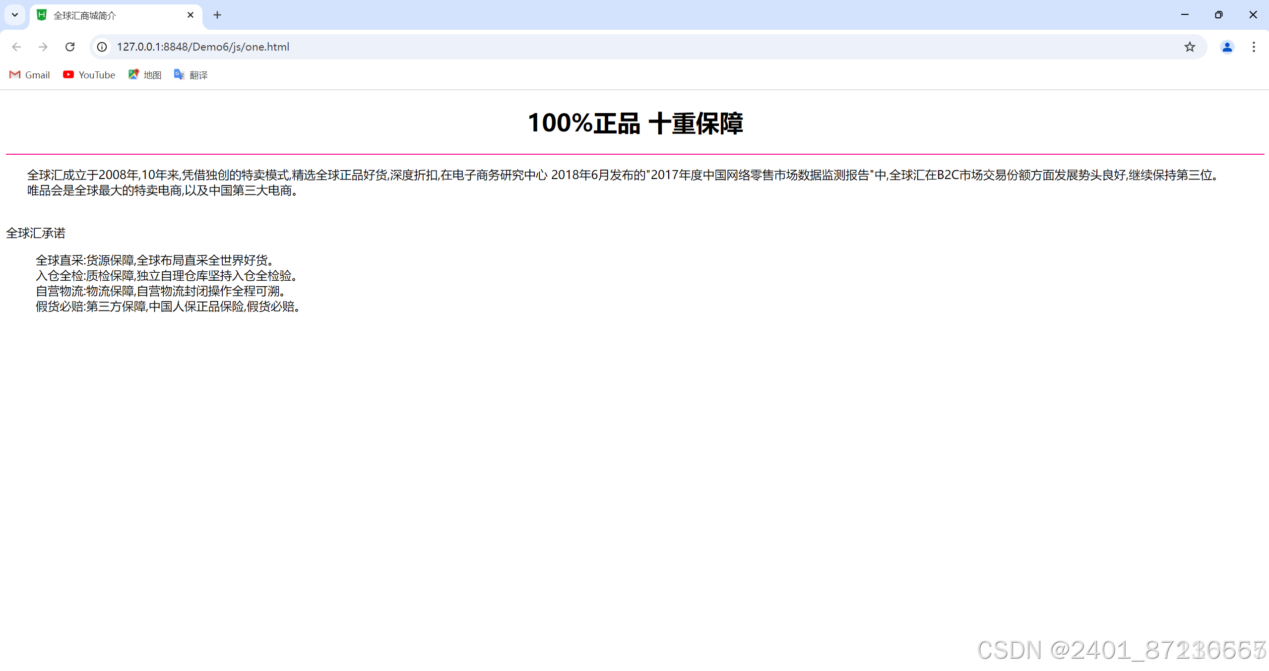Click the 全球汇承诺 text
Image resolution: width=1269 pixels, height=671 pixels.
[x=36, y=233]
